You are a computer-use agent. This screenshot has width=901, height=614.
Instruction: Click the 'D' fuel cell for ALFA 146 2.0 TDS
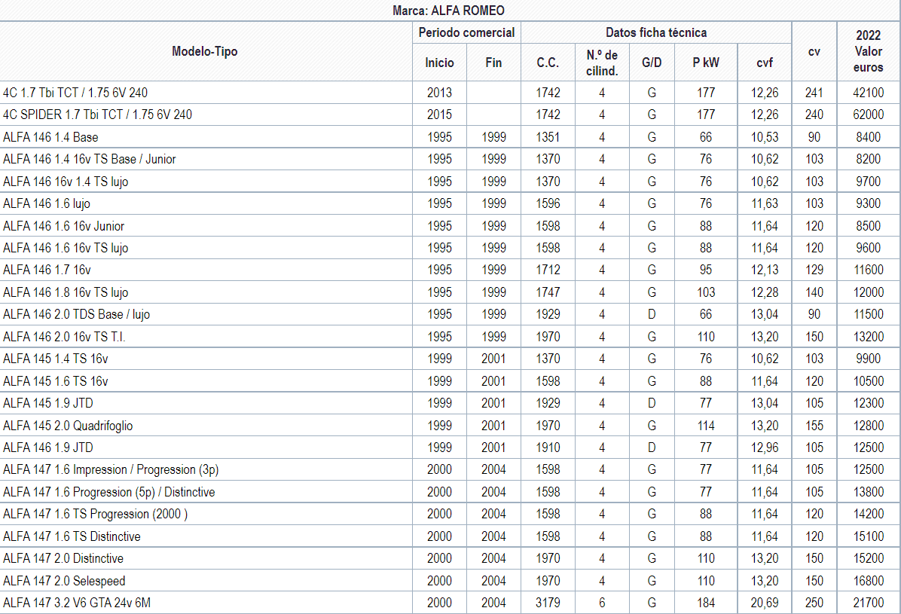pos(652,314)
